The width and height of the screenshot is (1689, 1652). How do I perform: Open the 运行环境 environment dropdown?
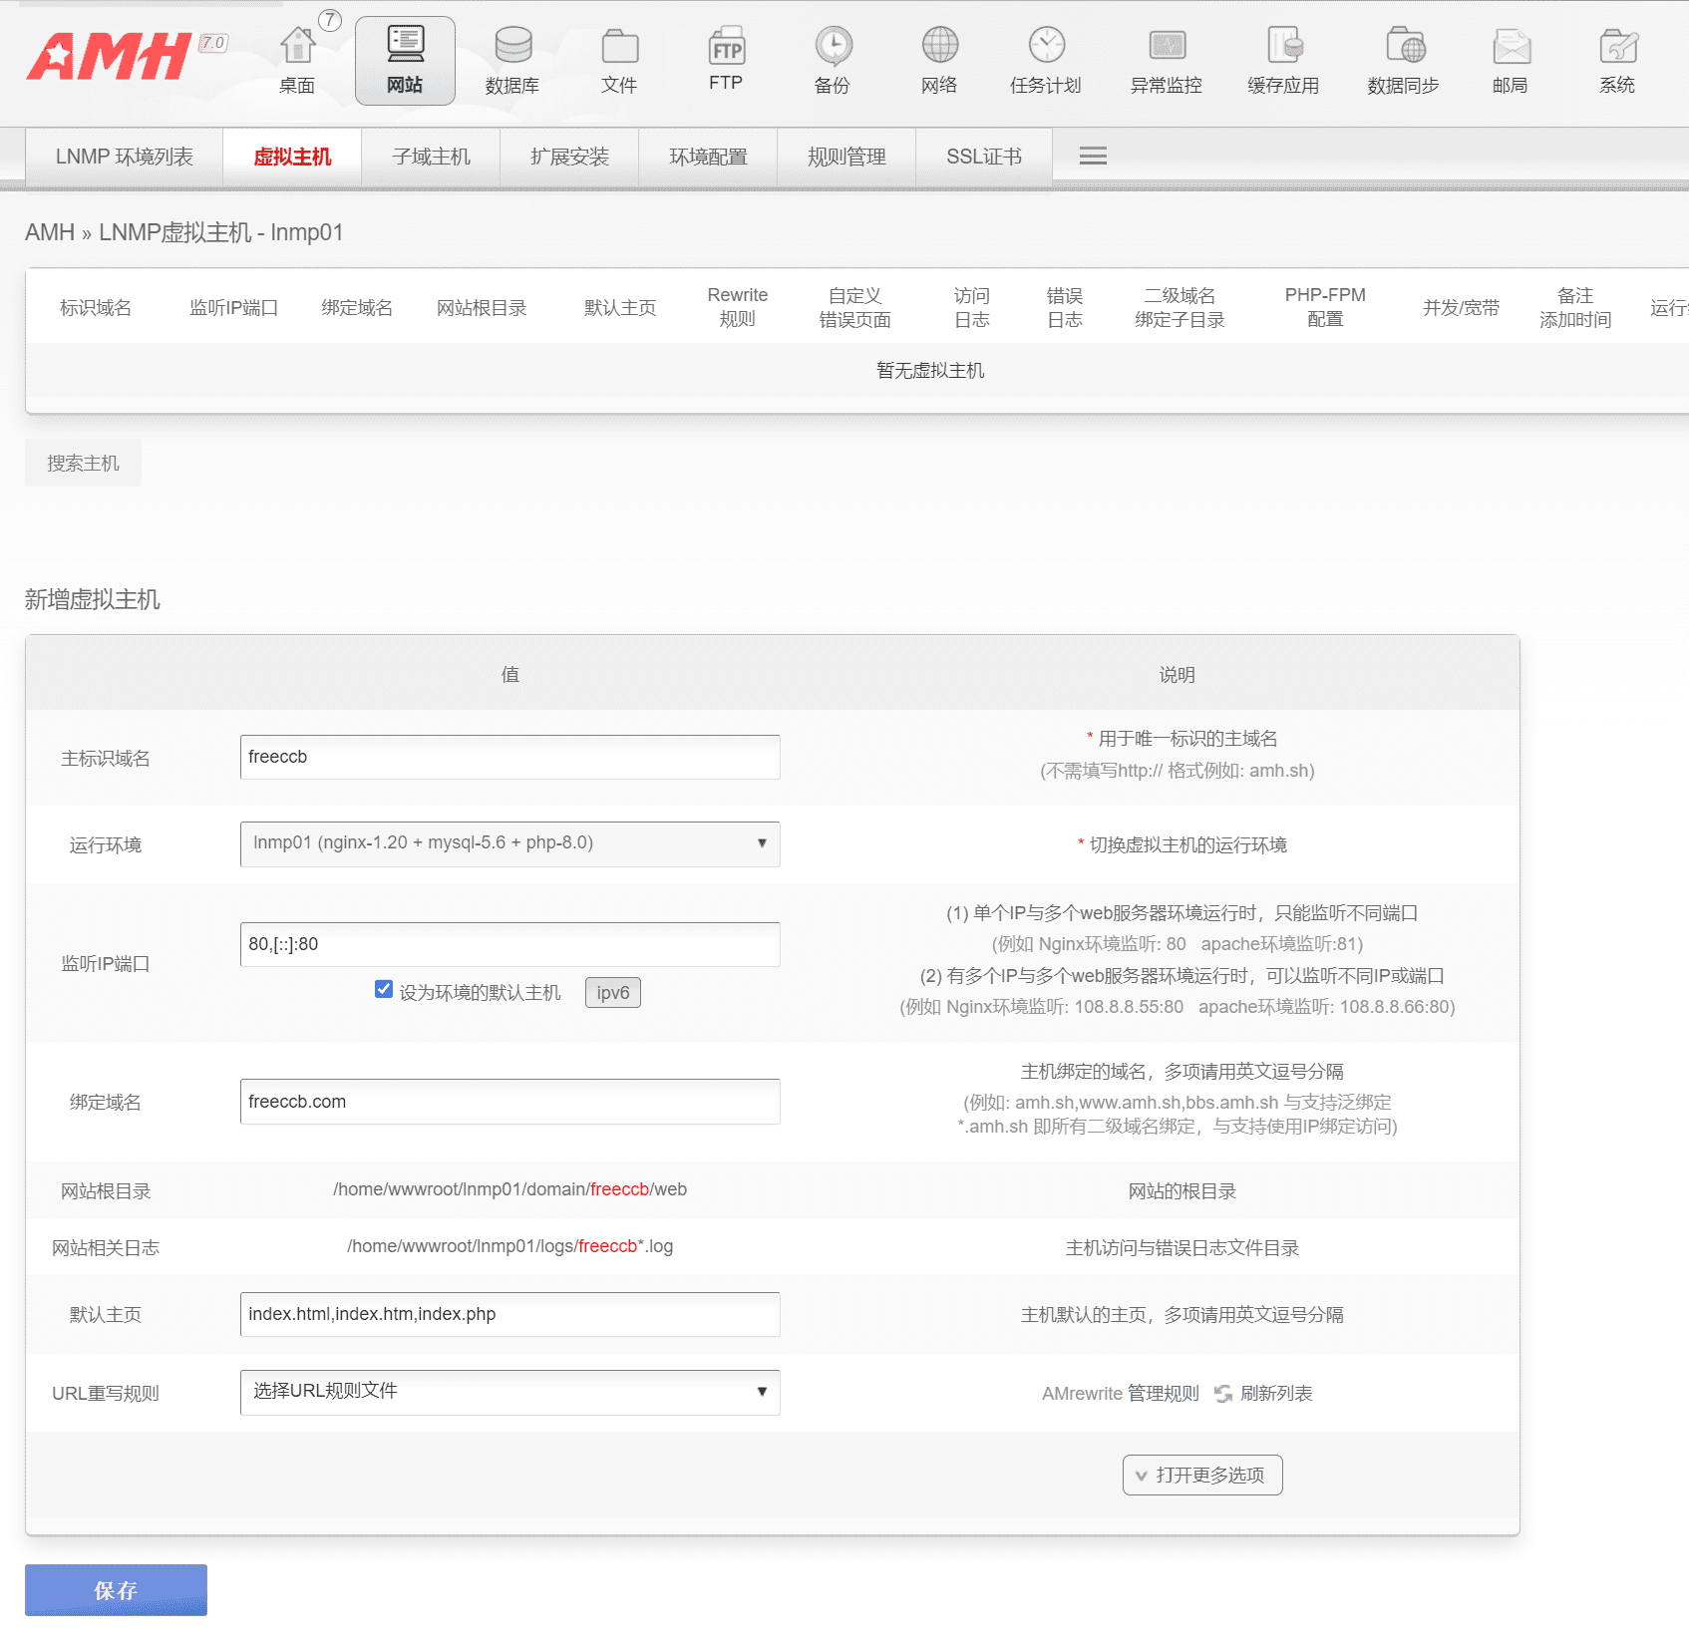[x=509, y=843]
